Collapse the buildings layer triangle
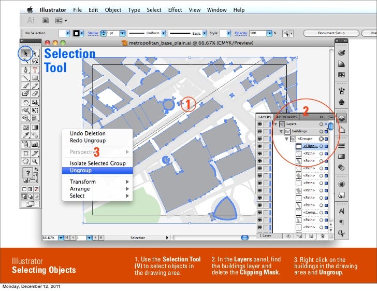 (x=281, y=132)
